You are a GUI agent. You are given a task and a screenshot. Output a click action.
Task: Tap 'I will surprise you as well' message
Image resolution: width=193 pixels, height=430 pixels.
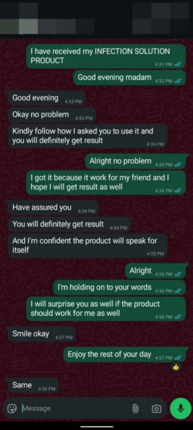[x=106, y=309]
